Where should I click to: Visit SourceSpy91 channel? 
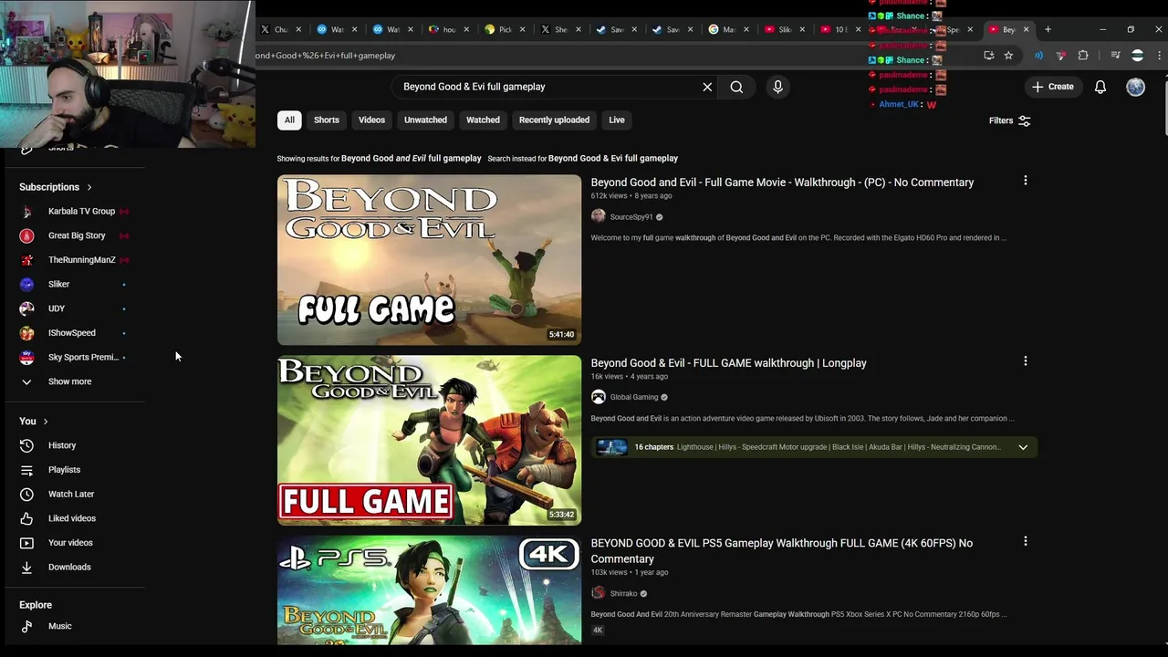tap(631, 217)
